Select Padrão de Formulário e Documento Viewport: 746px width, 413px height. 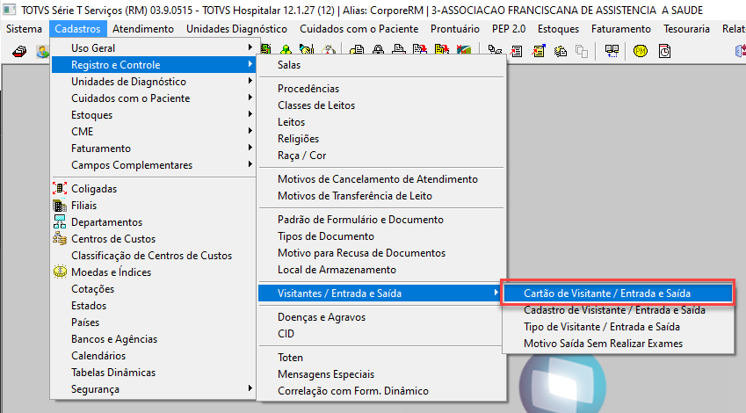pos(381,220)
